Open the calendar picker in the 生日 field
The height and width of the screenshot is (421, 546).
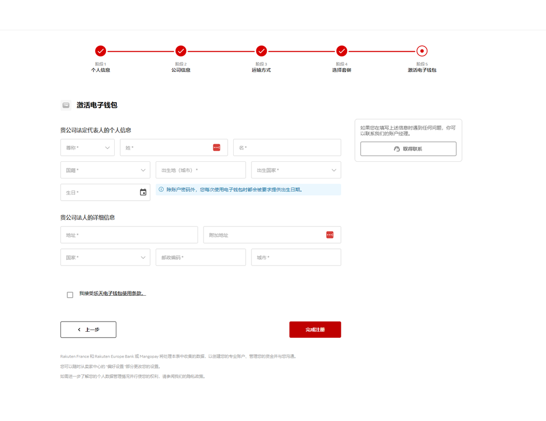coord(143,192)
